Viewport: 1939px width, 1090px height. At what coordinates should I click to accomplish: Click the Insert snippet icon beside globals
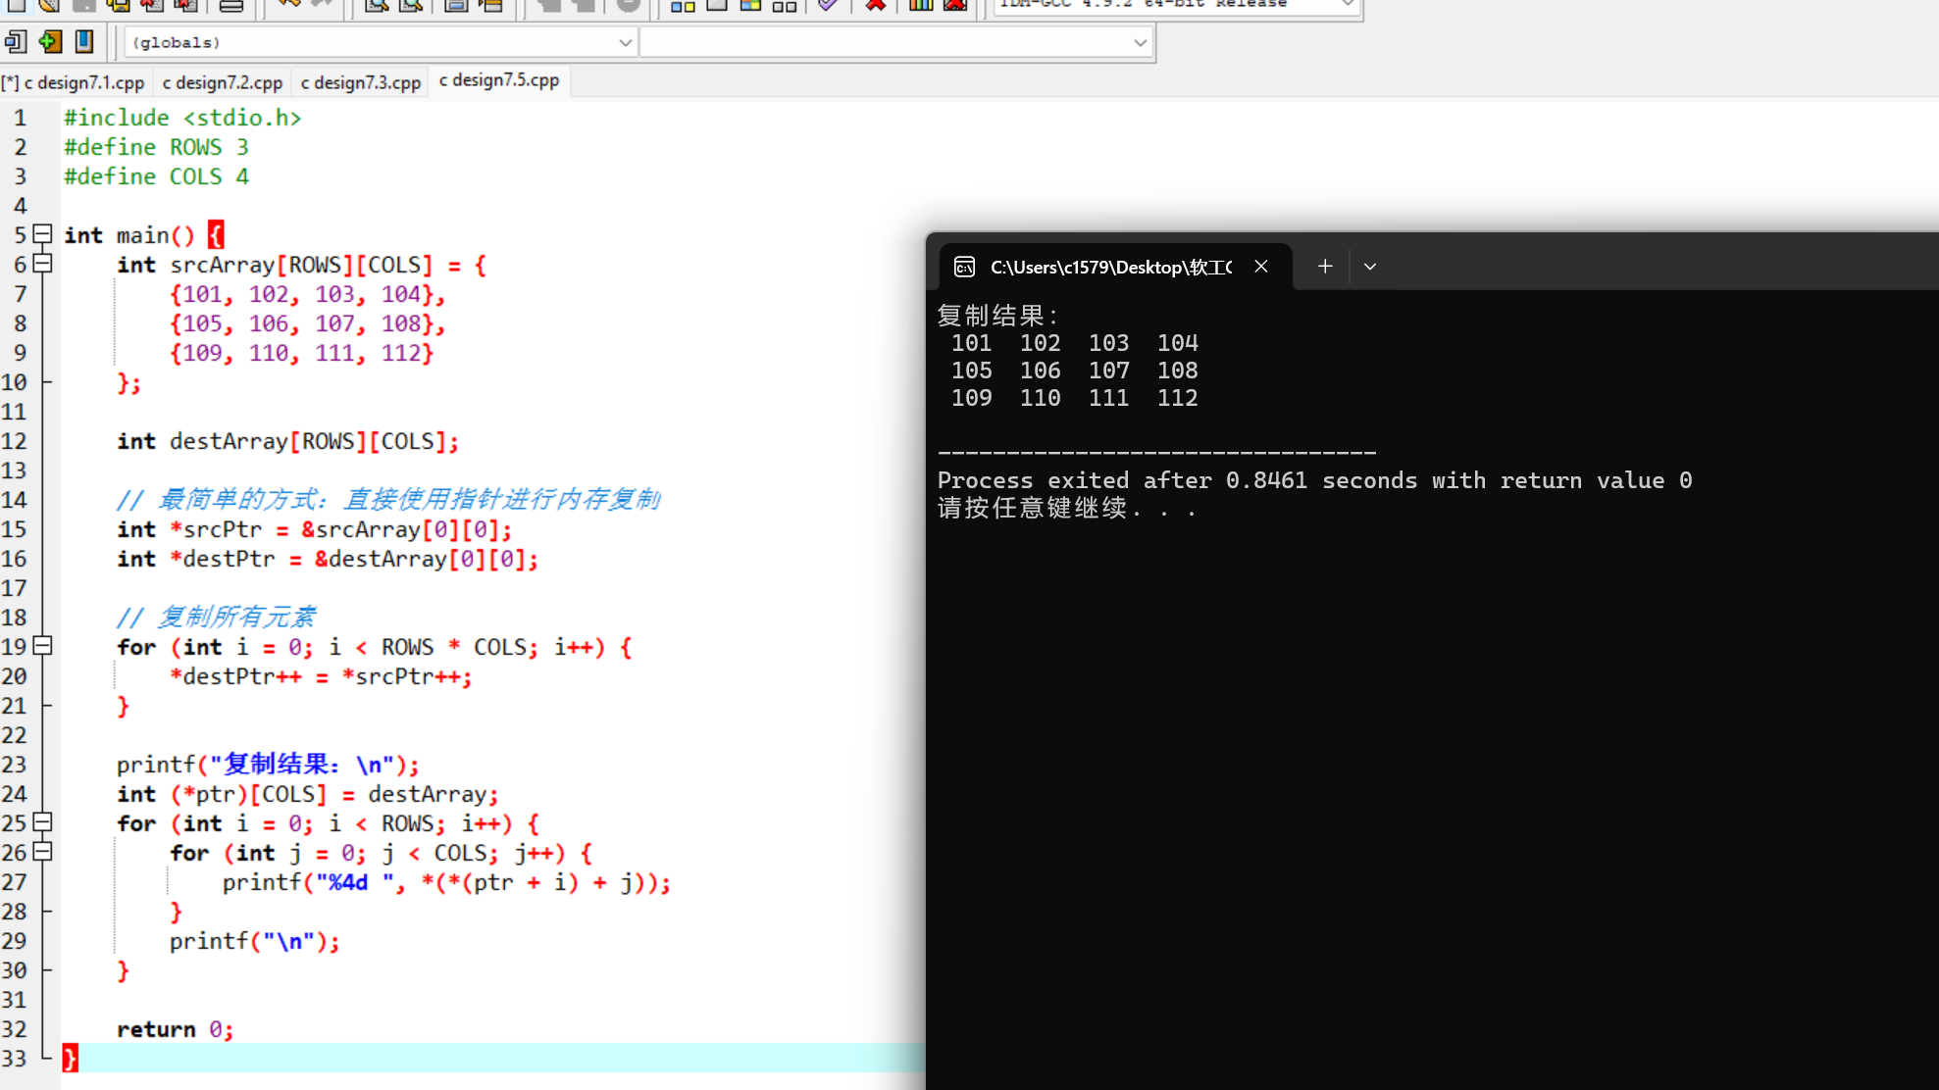pos(16,41)
